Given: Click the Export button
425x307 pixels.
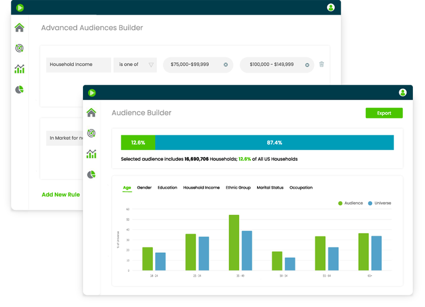Looking at the screenshot, I should coord(384,113).
